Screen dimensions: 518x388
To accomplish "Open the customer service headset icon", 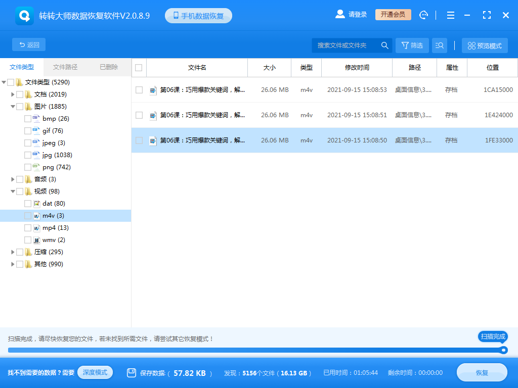I will point(424,15).
